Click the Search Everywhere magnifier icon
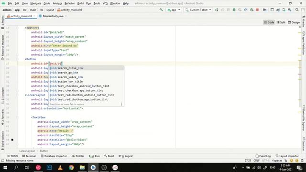 coord(297,10)
